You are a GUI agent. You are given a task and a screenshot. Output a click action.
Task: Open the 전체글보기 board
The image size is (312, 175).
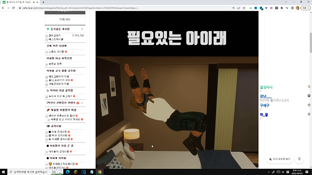(55, 35)
